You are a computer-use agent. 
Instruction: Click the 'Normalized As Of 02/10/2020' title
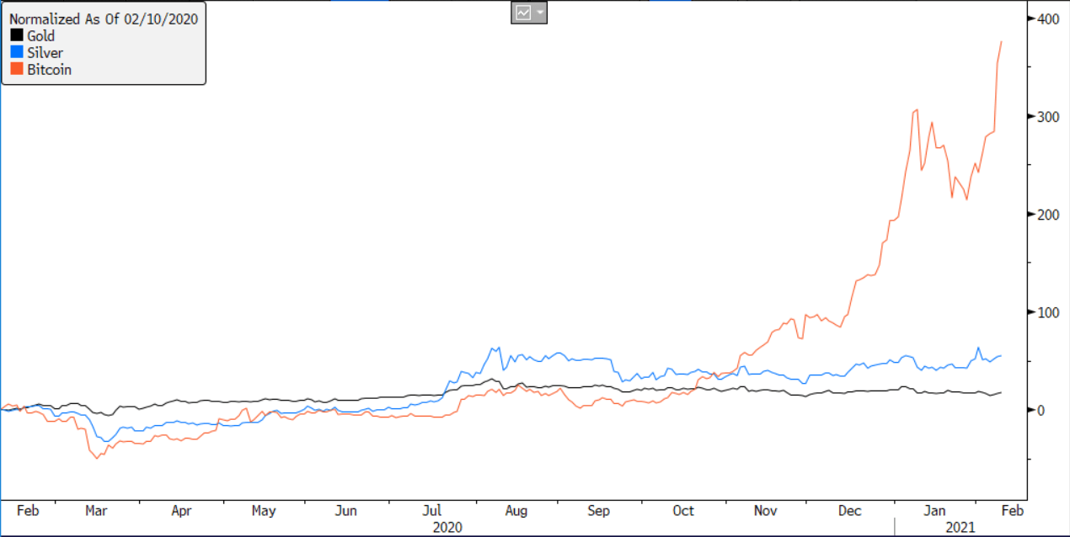(104, 19)
